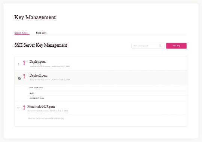202x142 pixels.
Task: Expand the Deploy.pem row chevron
Action: pyautogui.click(x=18, y=64)
